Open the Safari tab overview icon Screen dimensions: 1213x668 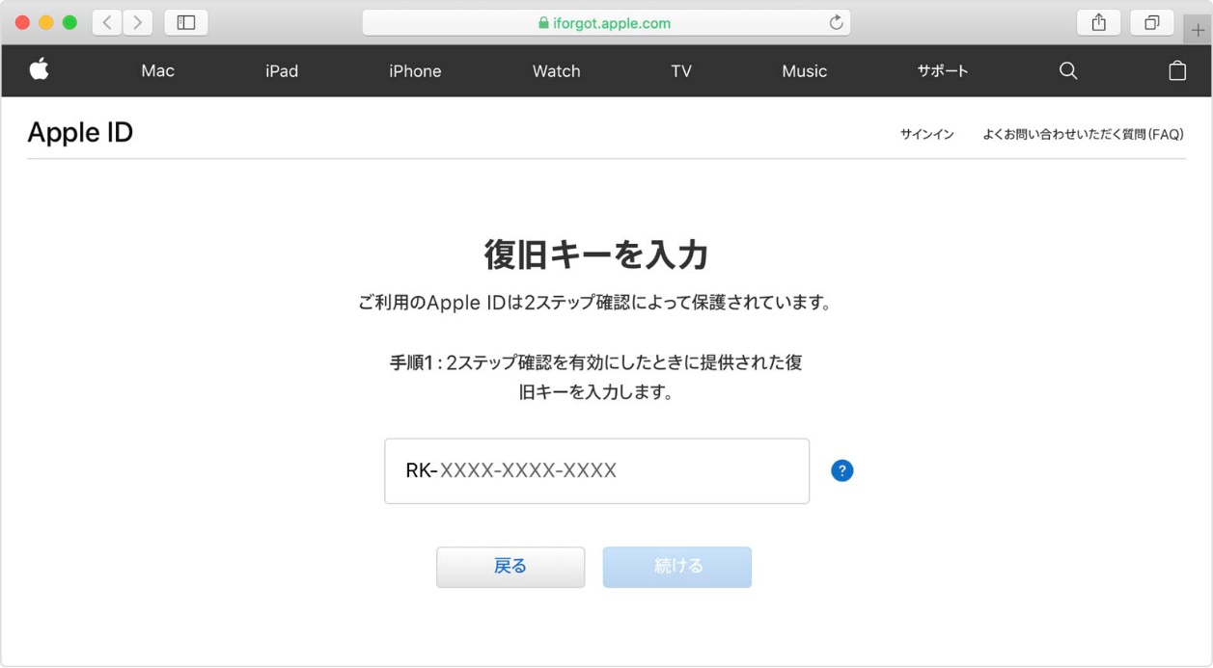point(1152,21)
